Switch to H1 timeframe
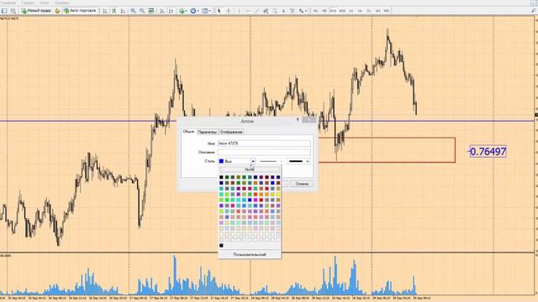The width and height of the screenshot is (538, 302). (x=351, y=11)
